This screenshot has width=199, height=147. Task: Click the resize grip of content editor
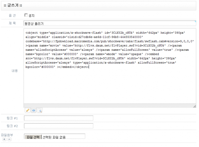pos(194,106)
